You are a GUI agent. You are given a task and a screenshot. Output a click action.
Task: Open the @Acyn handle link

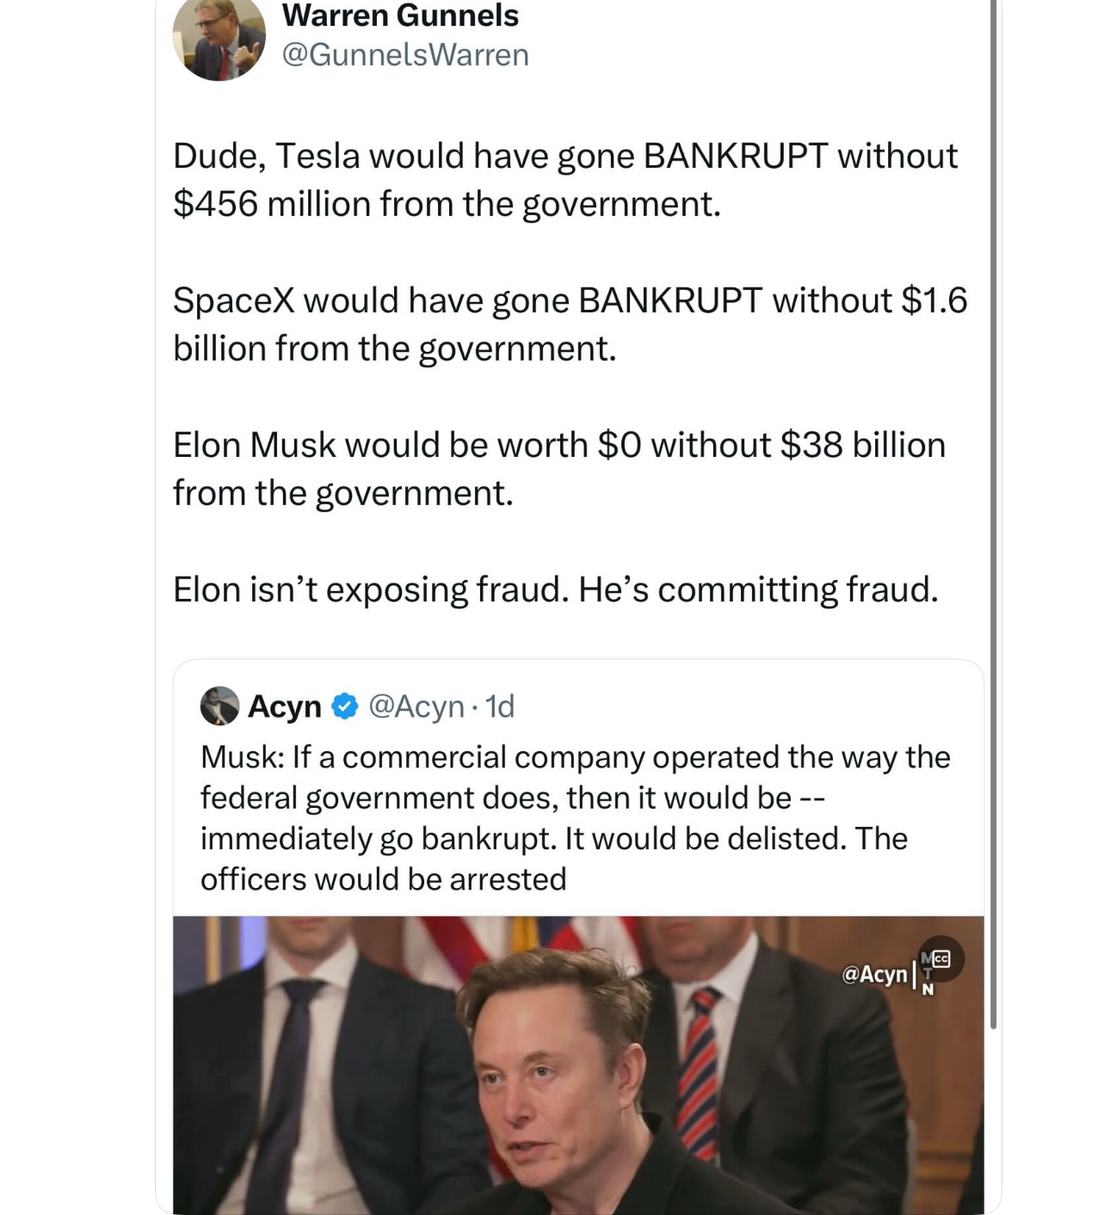(416, 706)
